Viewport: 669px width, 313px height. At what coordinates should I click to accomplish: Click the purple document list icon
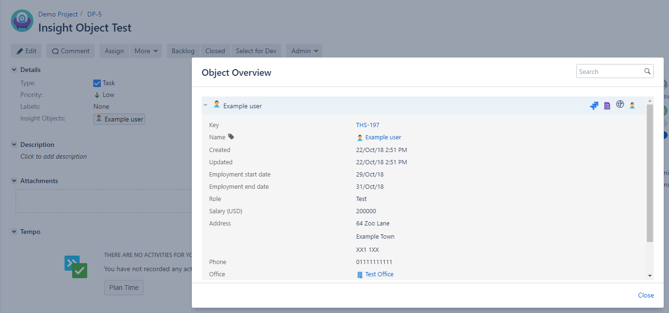(607, 106)
